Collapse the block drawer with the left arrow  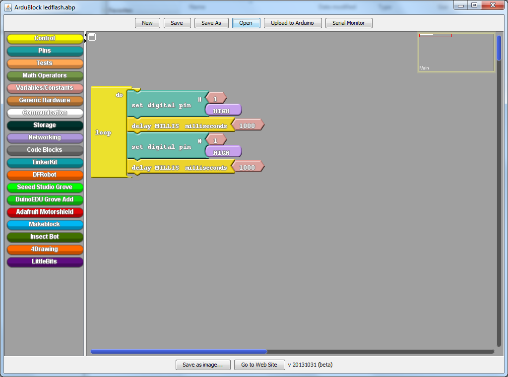(85, 35)
